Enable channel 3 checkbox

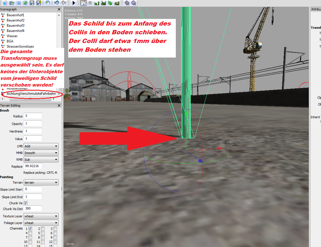(55, 229)
